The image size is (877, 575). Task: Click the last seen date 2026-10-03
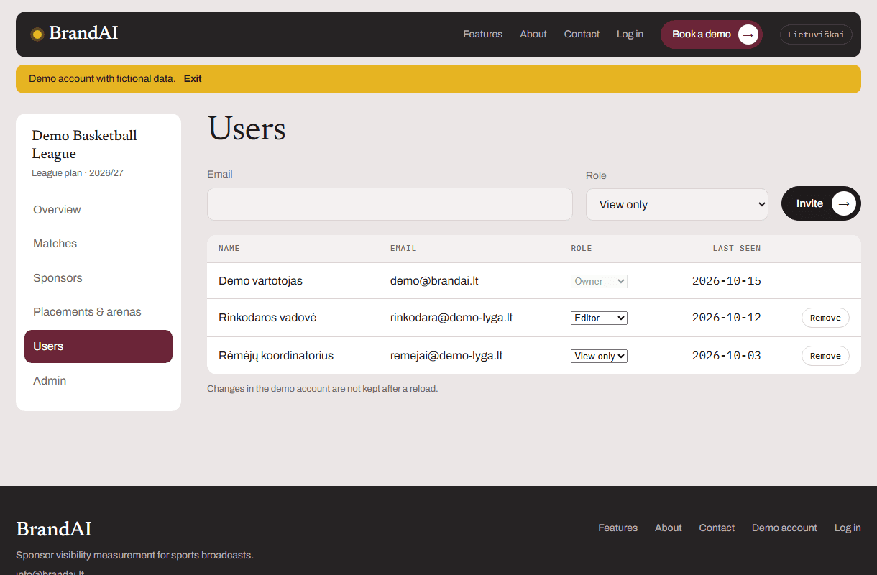(x=726, y=356)
